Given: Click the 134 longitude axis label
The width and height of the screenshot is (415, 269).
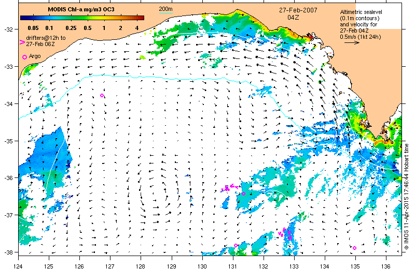Looking at the screenshot, I should (325, 266).
